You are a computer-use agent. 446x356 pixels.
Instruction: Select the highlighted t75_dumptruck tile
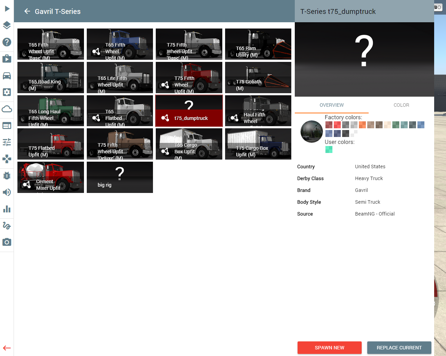tap(189, 111)
